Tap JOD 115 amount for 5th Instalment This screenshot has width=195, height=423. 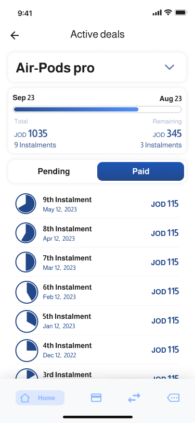[x=165, y=320]
